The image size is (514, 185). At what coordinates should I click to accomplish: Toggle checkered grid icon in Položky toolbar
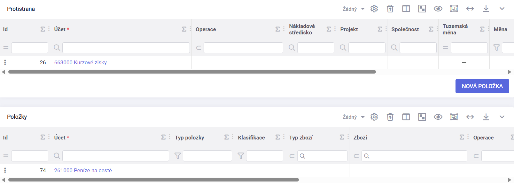point(422,117)
